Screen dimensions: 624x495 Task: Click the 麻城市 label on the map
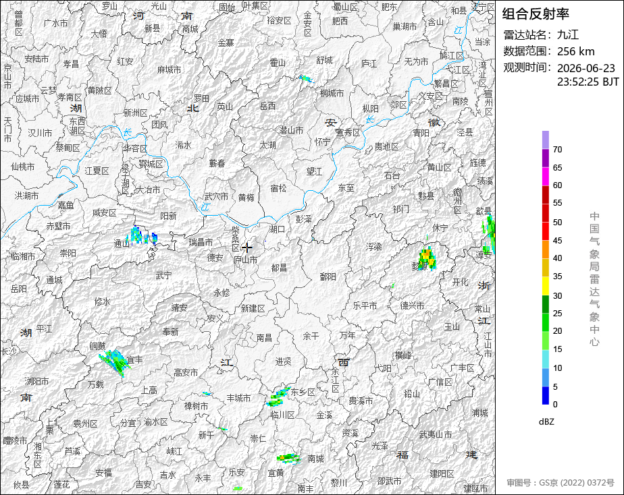pyautogui.click(x=169, y=69)
